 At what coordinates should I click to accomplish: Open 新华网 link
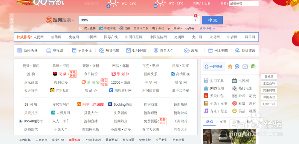(56, 37)
